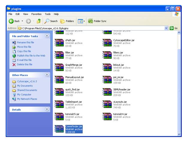Open the File menu

click(x=10, y=14)
